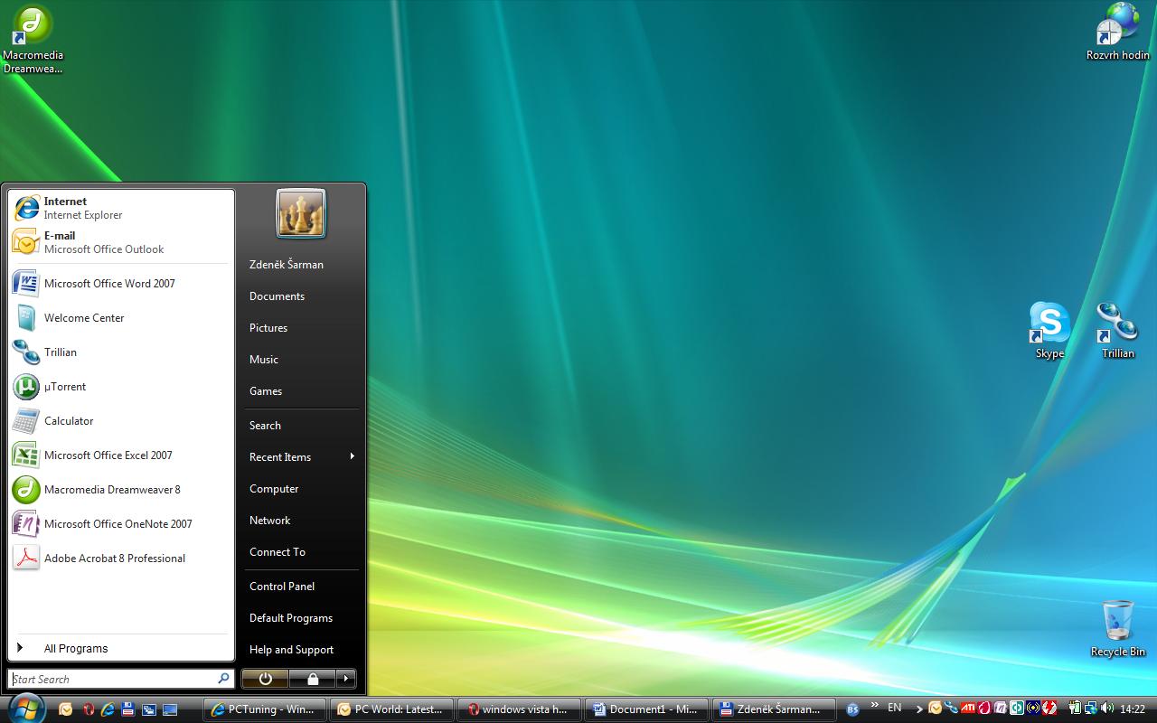Expand hidden toolbar items chevron beside EN
The width and height of the screenshot is (1157, 723).
tap(875, 705)
